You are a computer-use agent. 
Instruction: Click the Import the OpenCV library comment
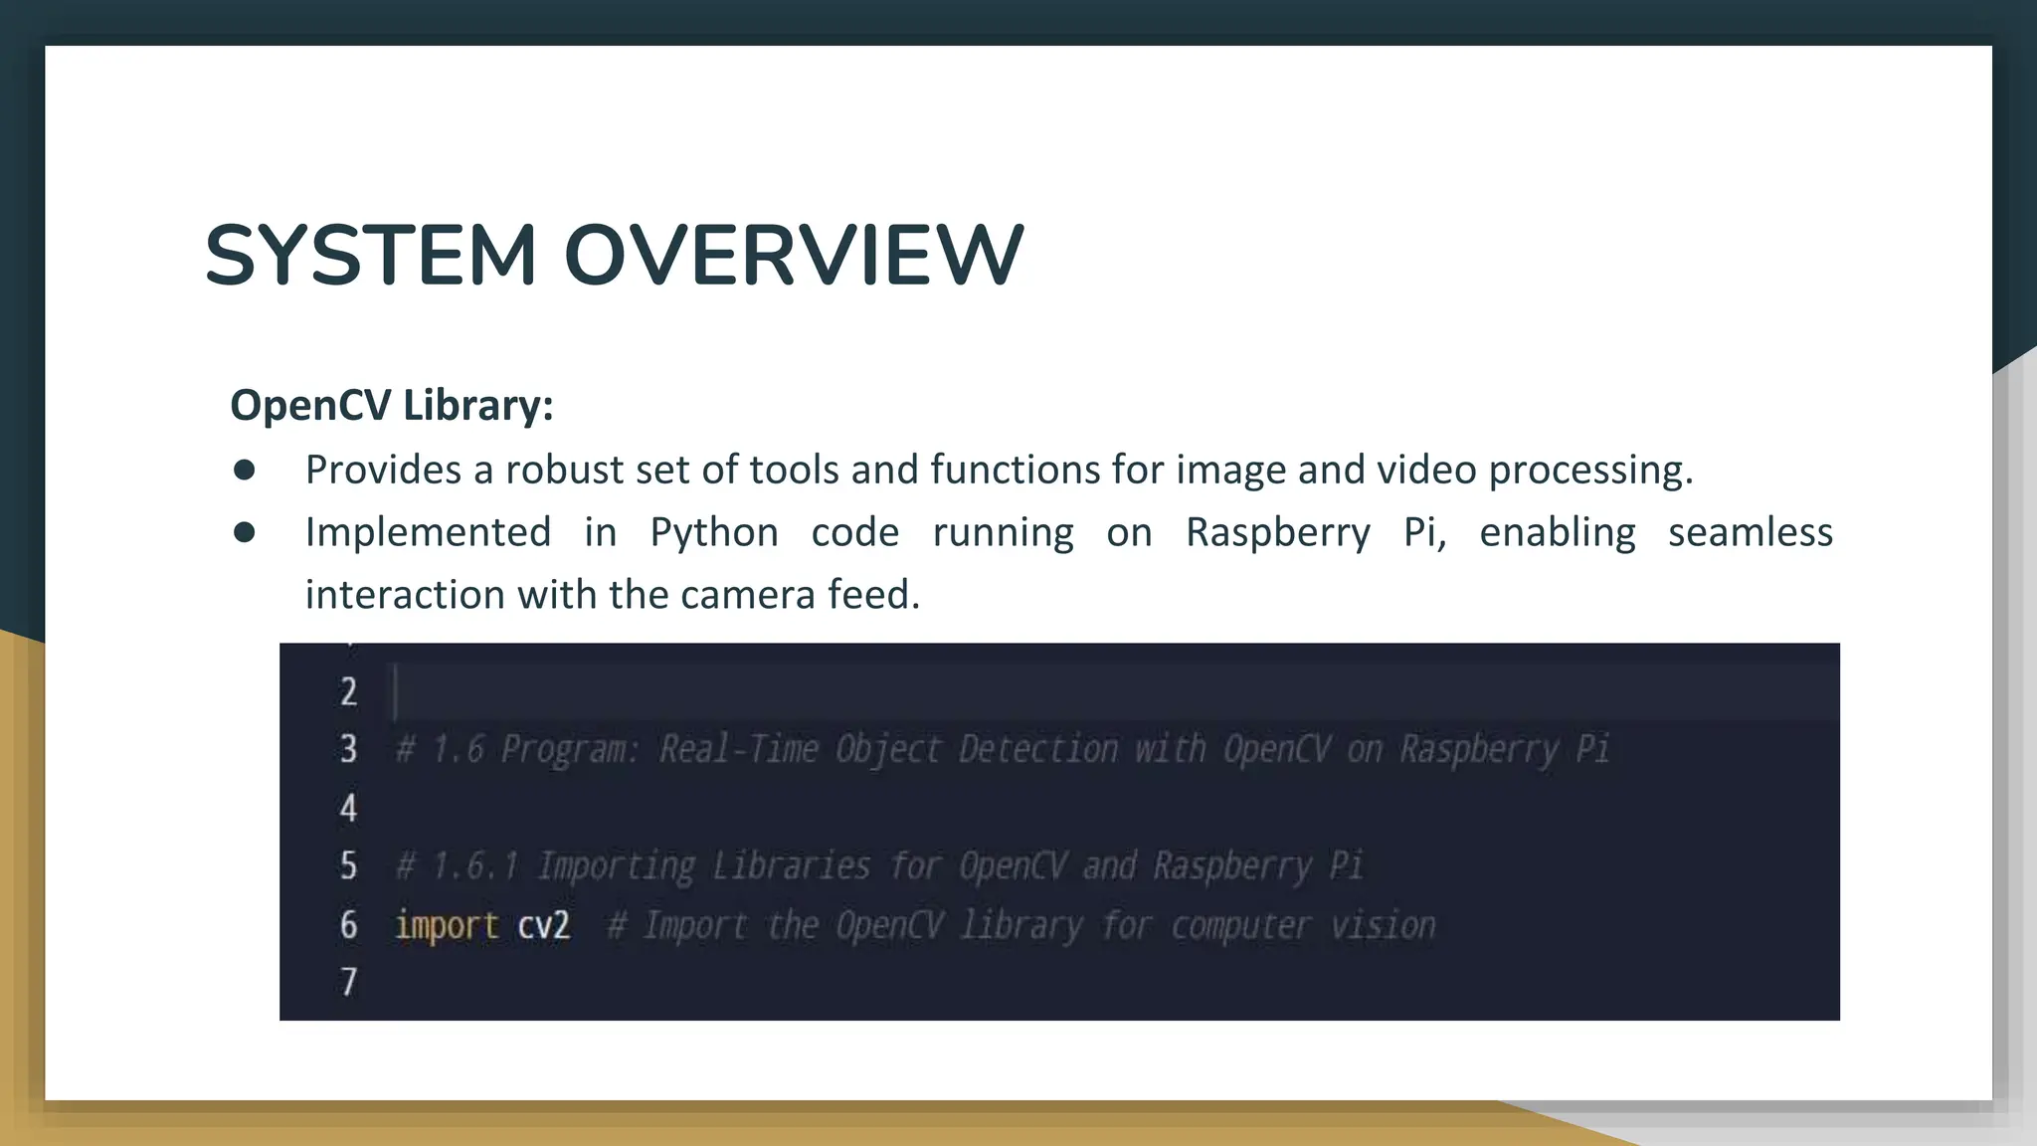pyautogui.click(x=1020, y=926)
